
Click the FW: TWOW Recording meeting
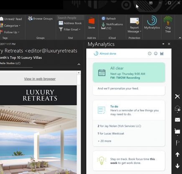click(125, 78)
